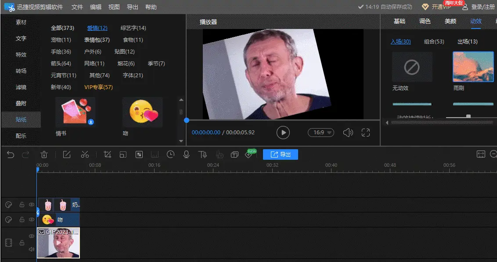Enter fullscreen preview mode
Screen dimensions: 497x262
(x=366, y=133)
